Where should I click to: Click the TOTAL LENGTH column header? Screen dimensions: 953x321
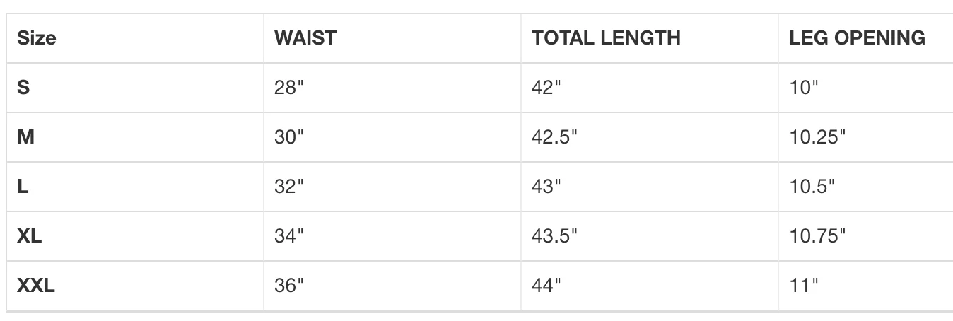606,38
